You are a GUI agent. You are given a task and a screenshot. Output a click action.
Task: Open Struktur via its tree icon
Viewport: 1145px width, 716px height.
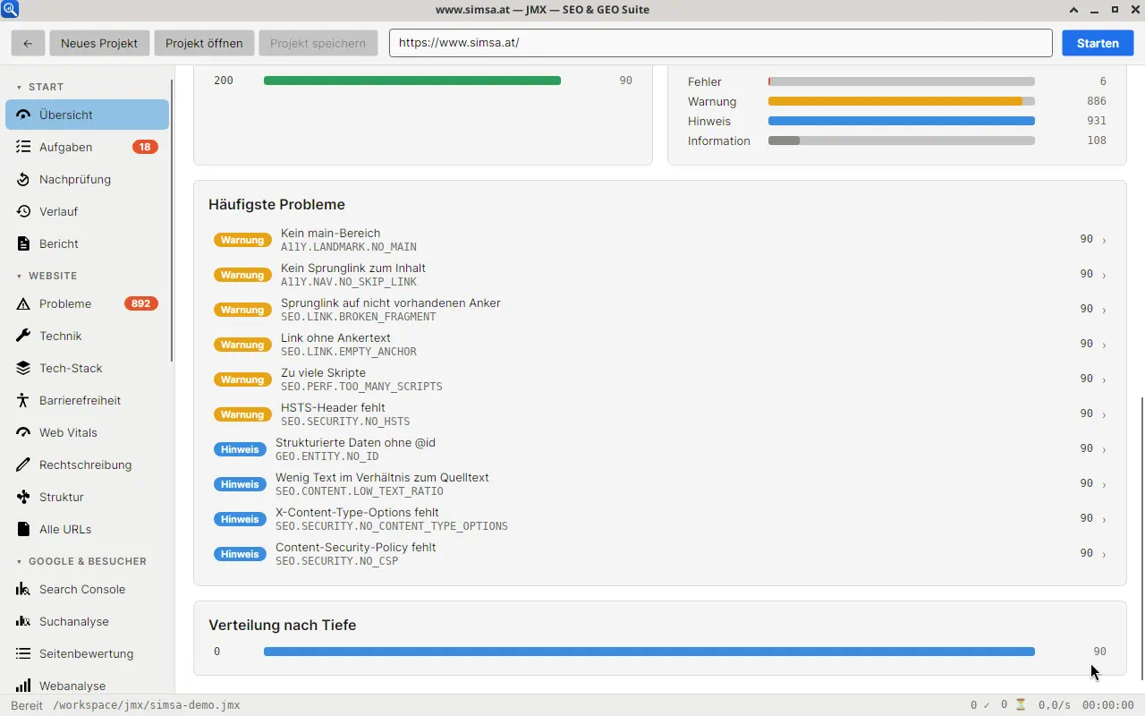[x=23, y=497]
